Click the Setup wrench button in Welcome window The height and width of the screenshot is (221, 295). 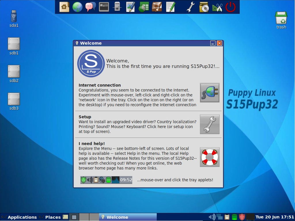tap(210, 124)
